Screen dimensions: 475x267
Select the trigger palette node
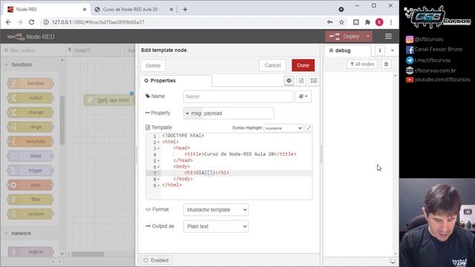[x=30, y=171]
